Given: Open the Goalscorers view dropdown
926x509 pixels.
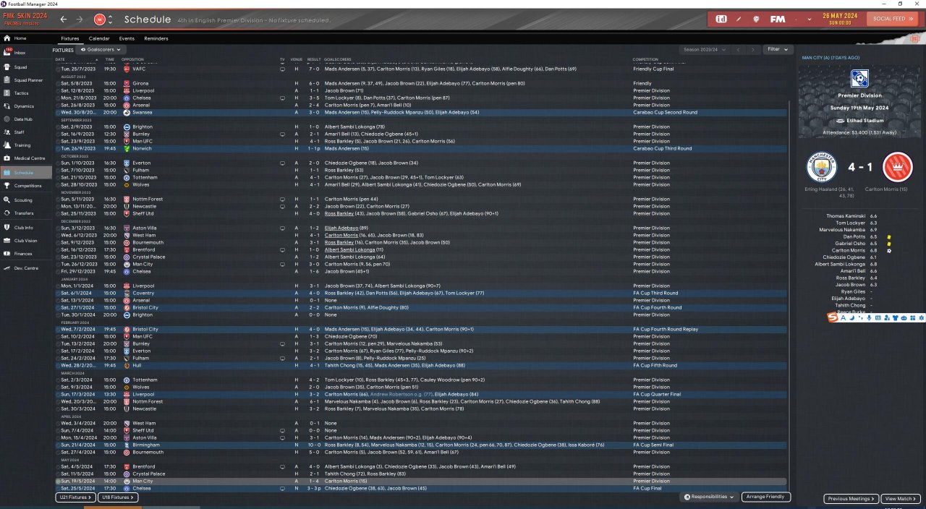Looking at the screenshot, I should (100, 49).
